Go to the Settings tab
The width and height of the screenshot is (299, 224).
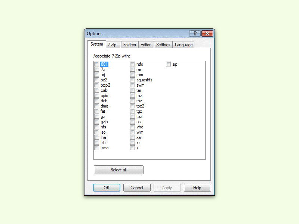coord(163,45)
